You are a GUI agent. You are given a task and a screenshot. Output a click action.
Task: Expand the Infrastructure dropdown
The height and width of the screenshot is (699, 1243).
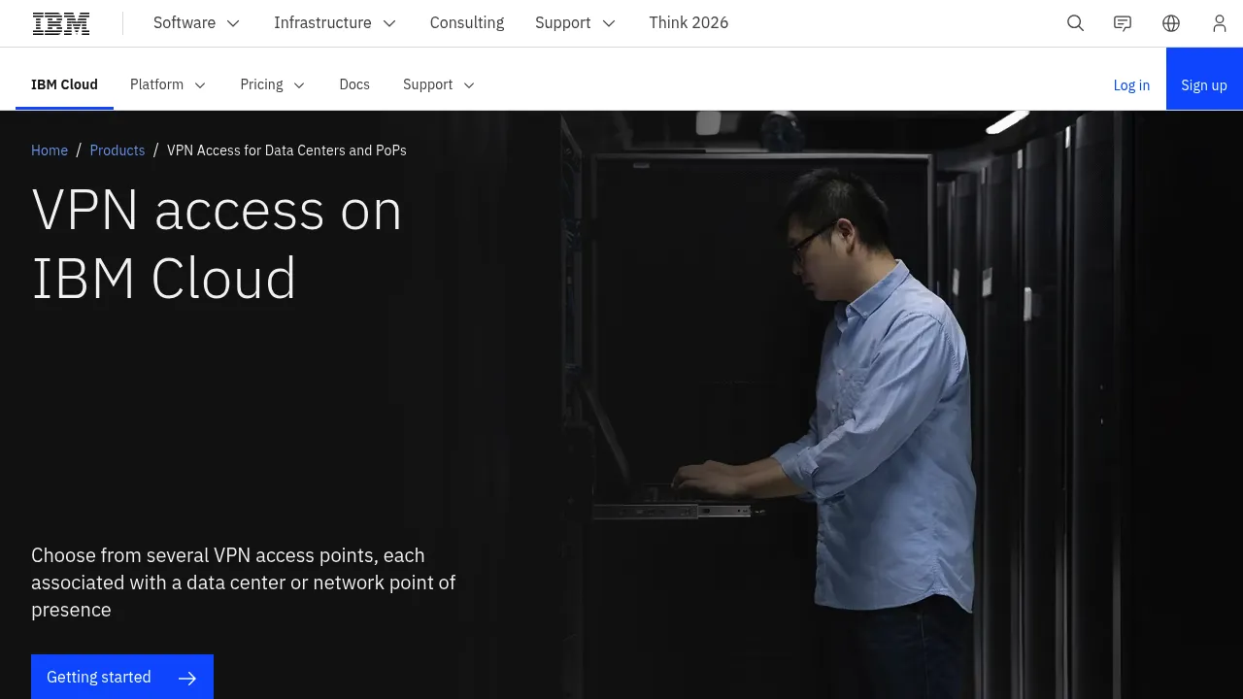point(335,23)
